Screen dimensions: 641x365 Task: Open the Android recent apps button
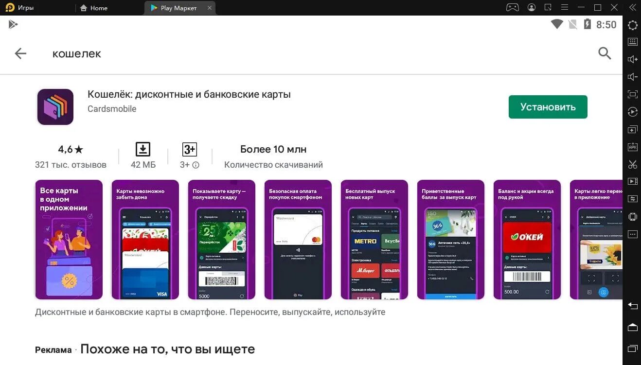coord(632,348)
